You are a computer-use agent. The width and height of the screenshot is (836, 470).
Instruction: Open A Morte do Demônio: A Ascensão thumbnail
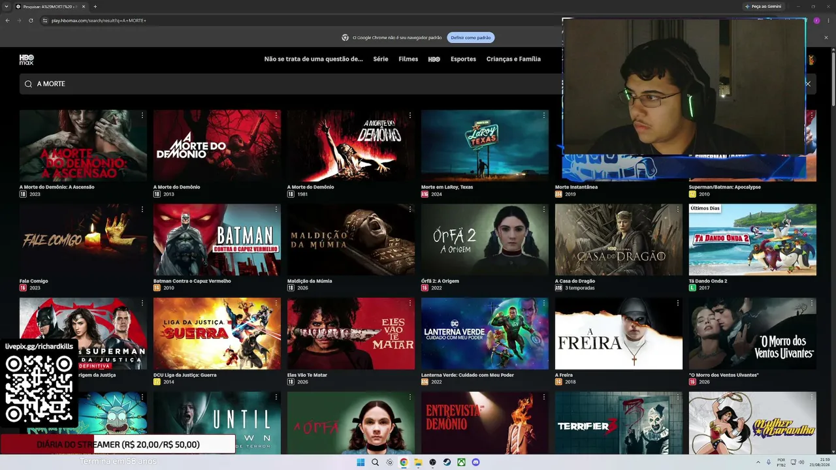click(83, 146)
